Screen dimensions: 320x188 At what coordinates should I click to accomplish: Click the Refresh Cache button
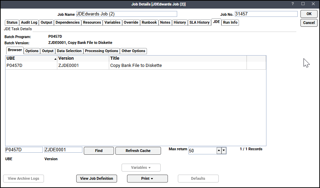(x=138, y=151)
